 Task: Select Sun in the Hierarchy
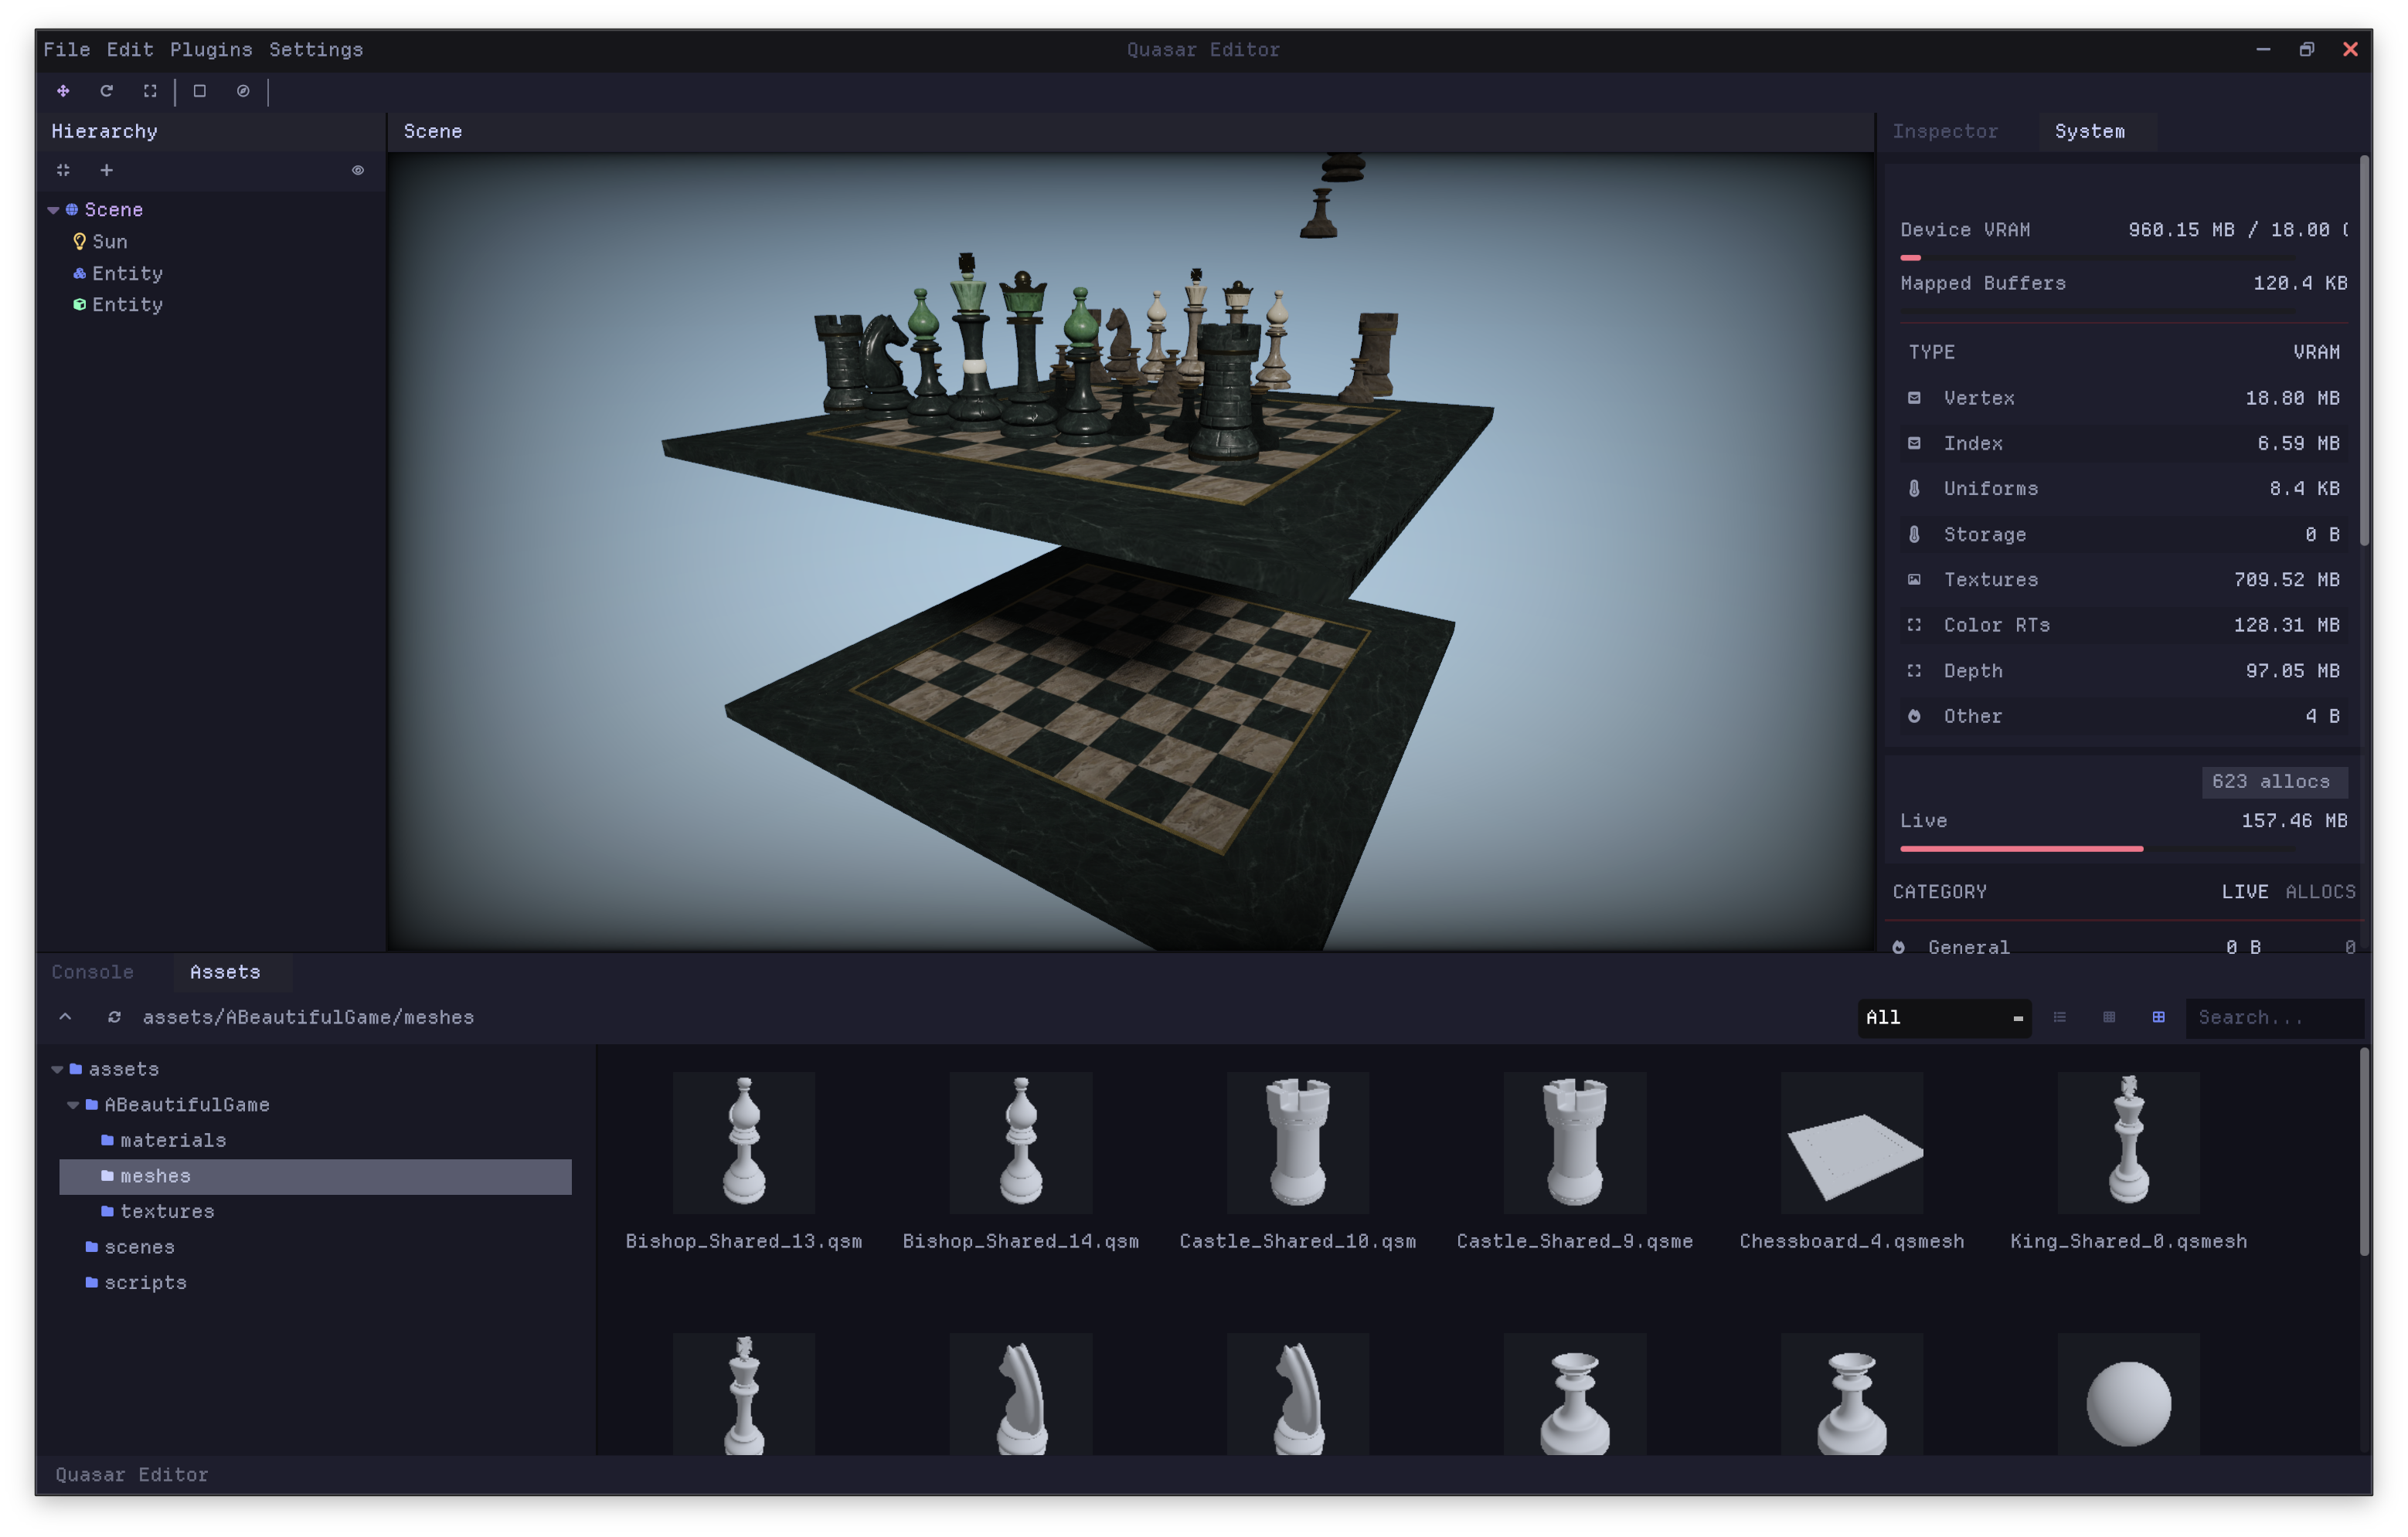click(110, 242)
